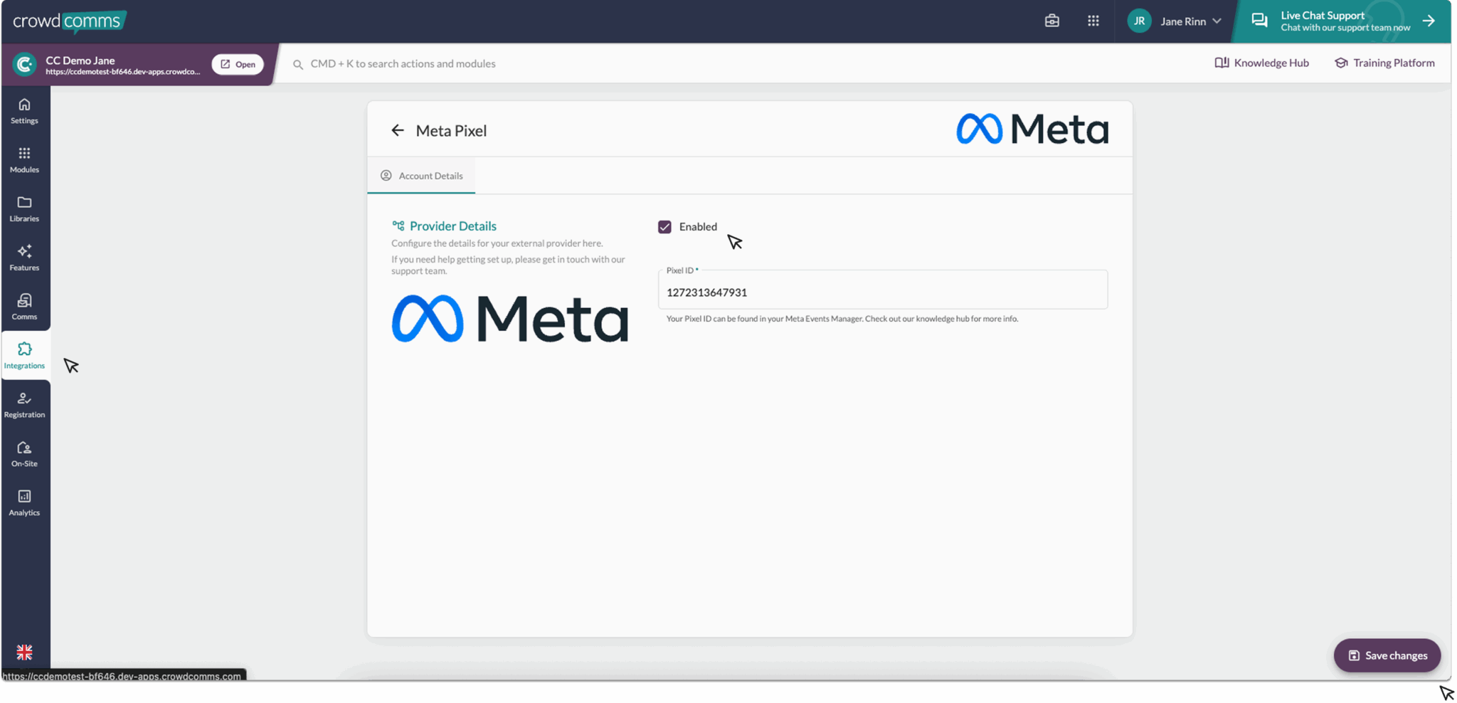Open Features sparkle icon in sidebar
Image resolution: width=1457 pixels, height=703 pixels.
24,258
